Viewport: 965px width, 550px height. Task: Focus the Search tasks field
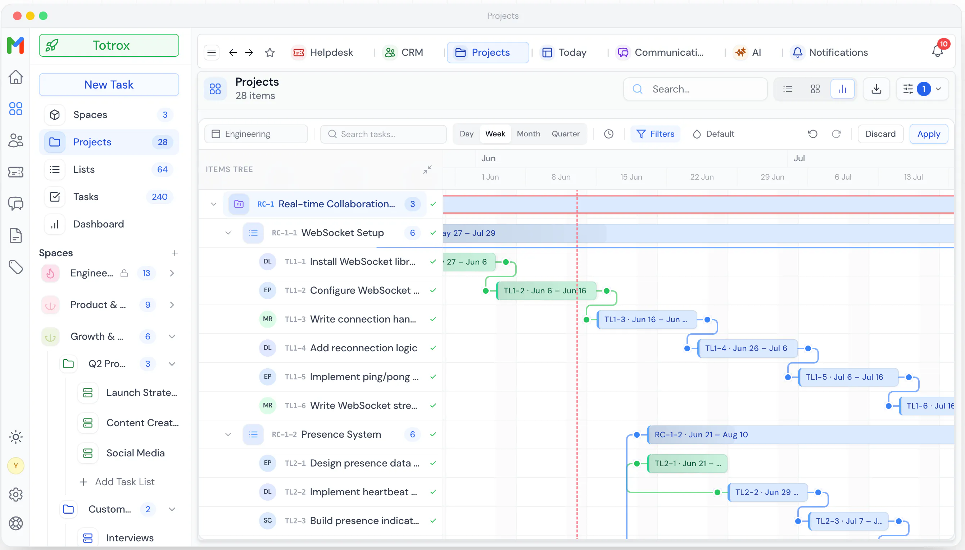coord(384,134)
